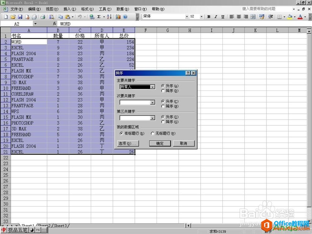Open the AutoSum functions dropdown arrow
The image size is (312, 234).
[104, 17]
